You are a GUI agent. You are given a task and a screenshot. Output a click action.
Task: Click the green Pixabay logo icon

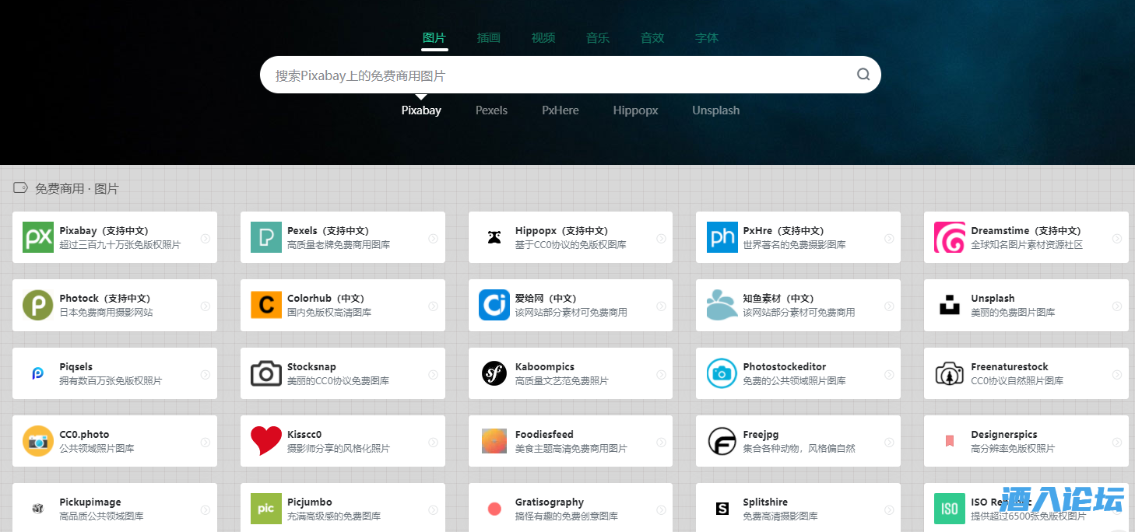click(37, 237)
